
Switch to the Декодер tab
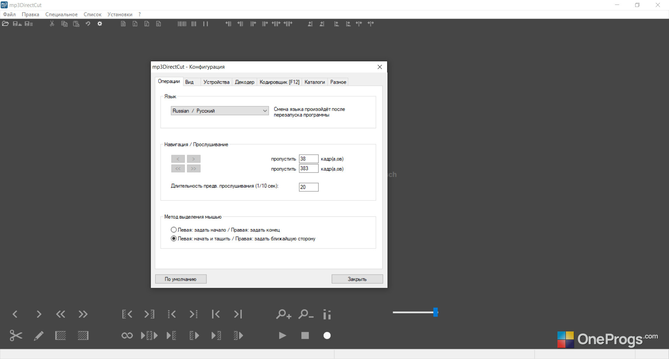(x=245, y=82)
